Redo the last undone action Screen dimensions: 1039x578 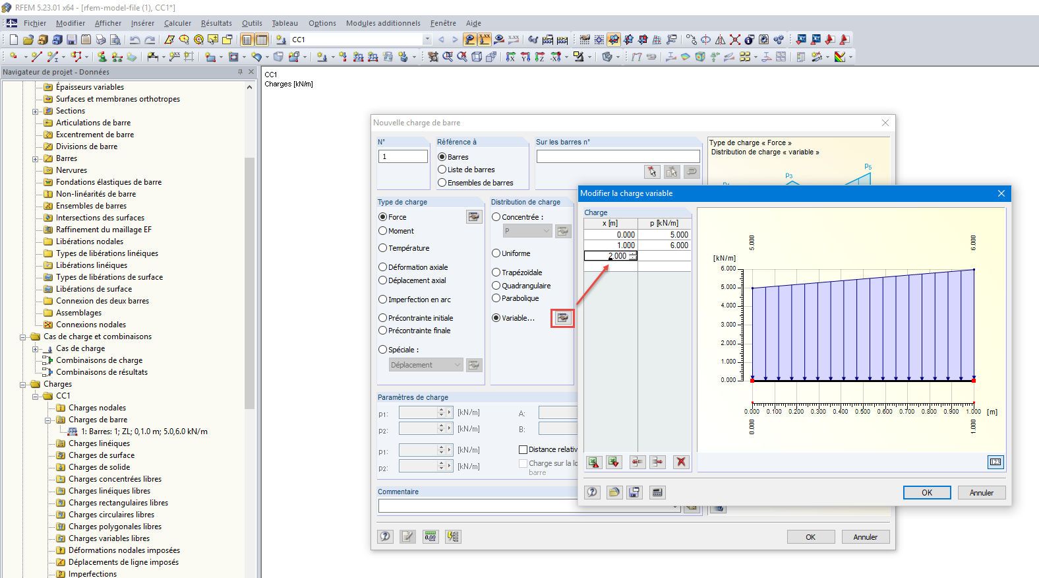point(150,40)
